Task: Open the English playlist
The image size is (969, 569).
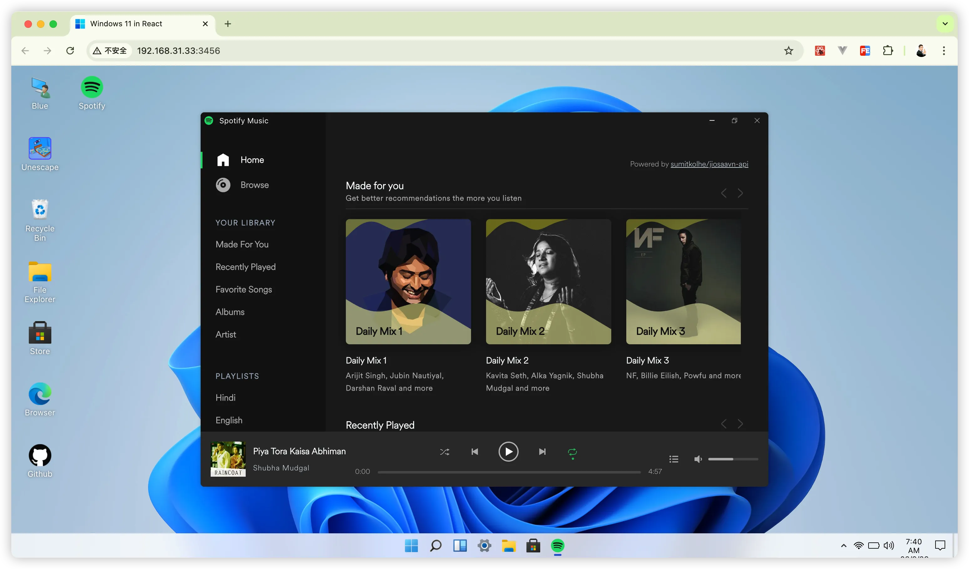Action: click(229, 420)
